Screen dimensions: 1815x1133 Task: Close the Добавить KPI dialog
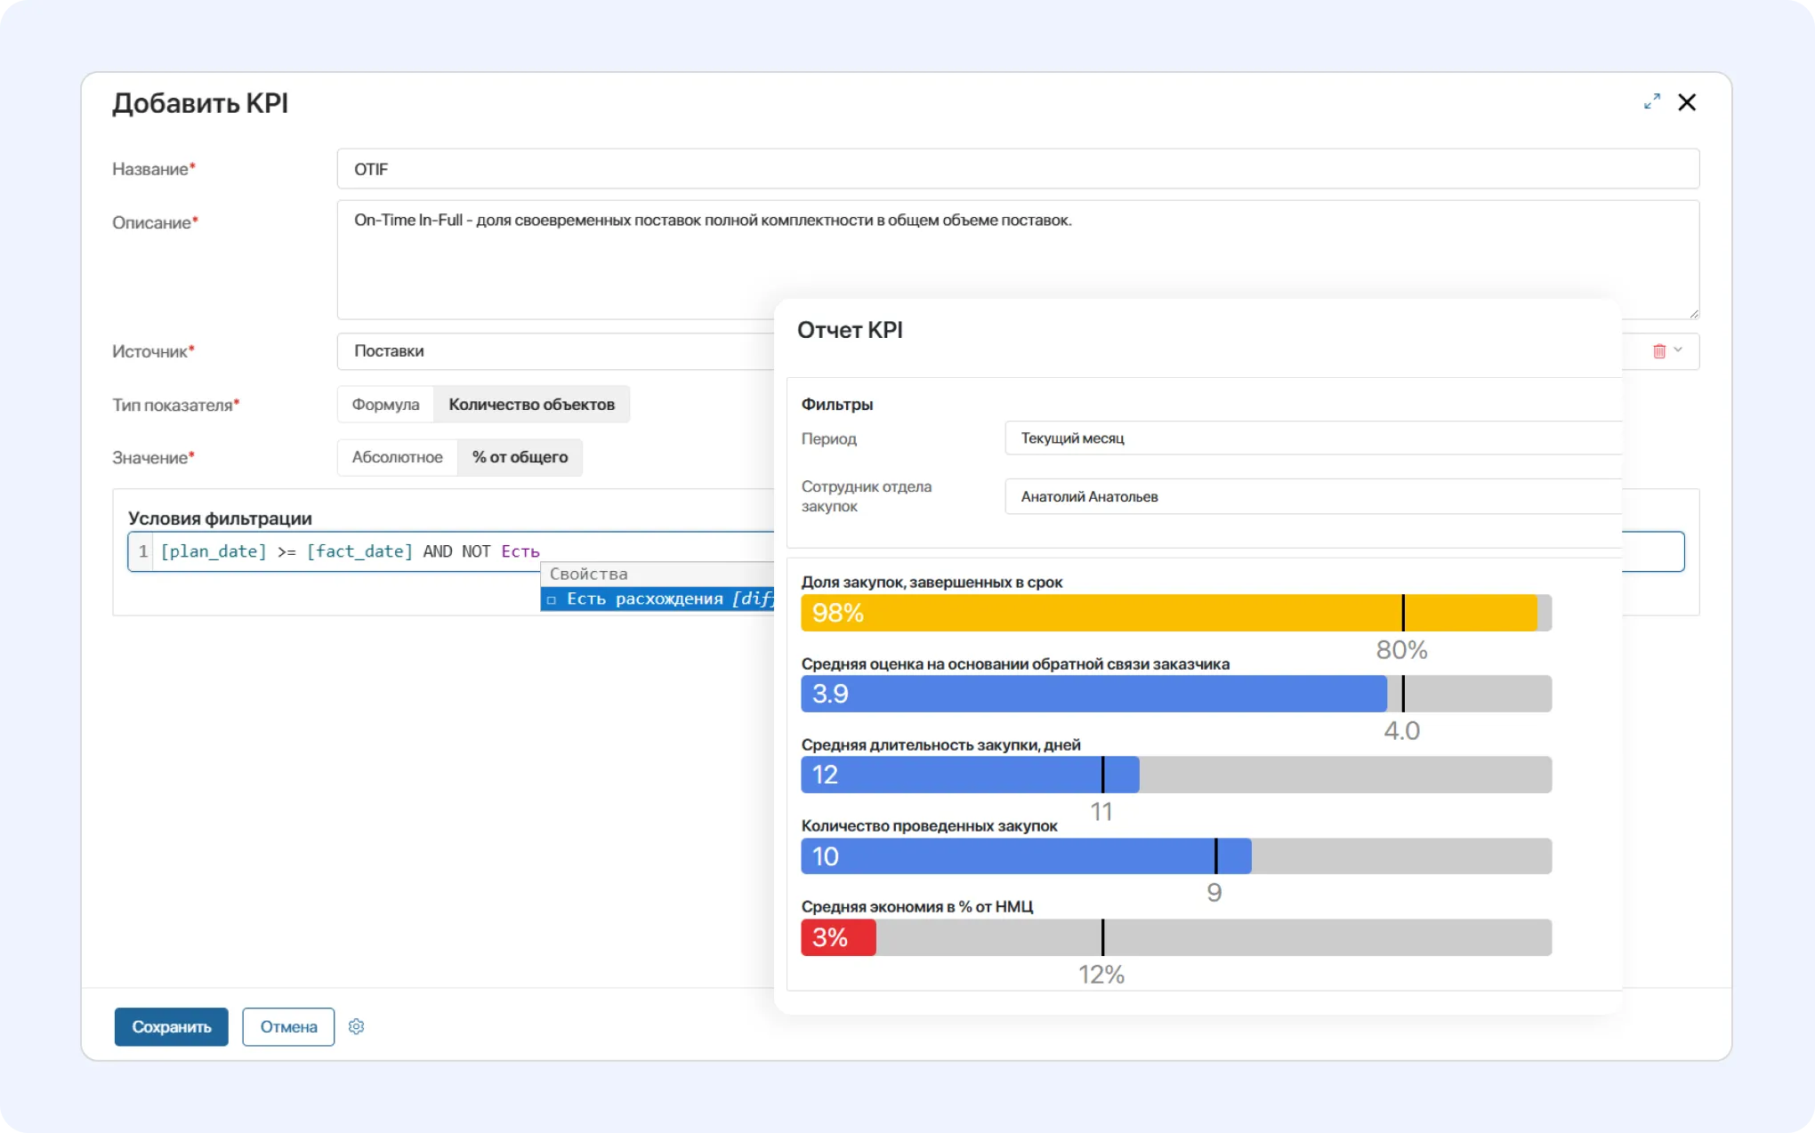coord(1686,102)
